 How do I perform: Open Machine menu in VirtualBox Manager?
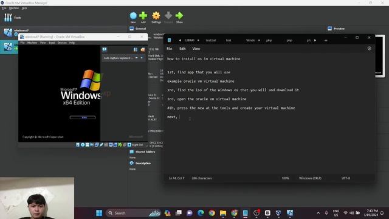(x=14, y=8)
